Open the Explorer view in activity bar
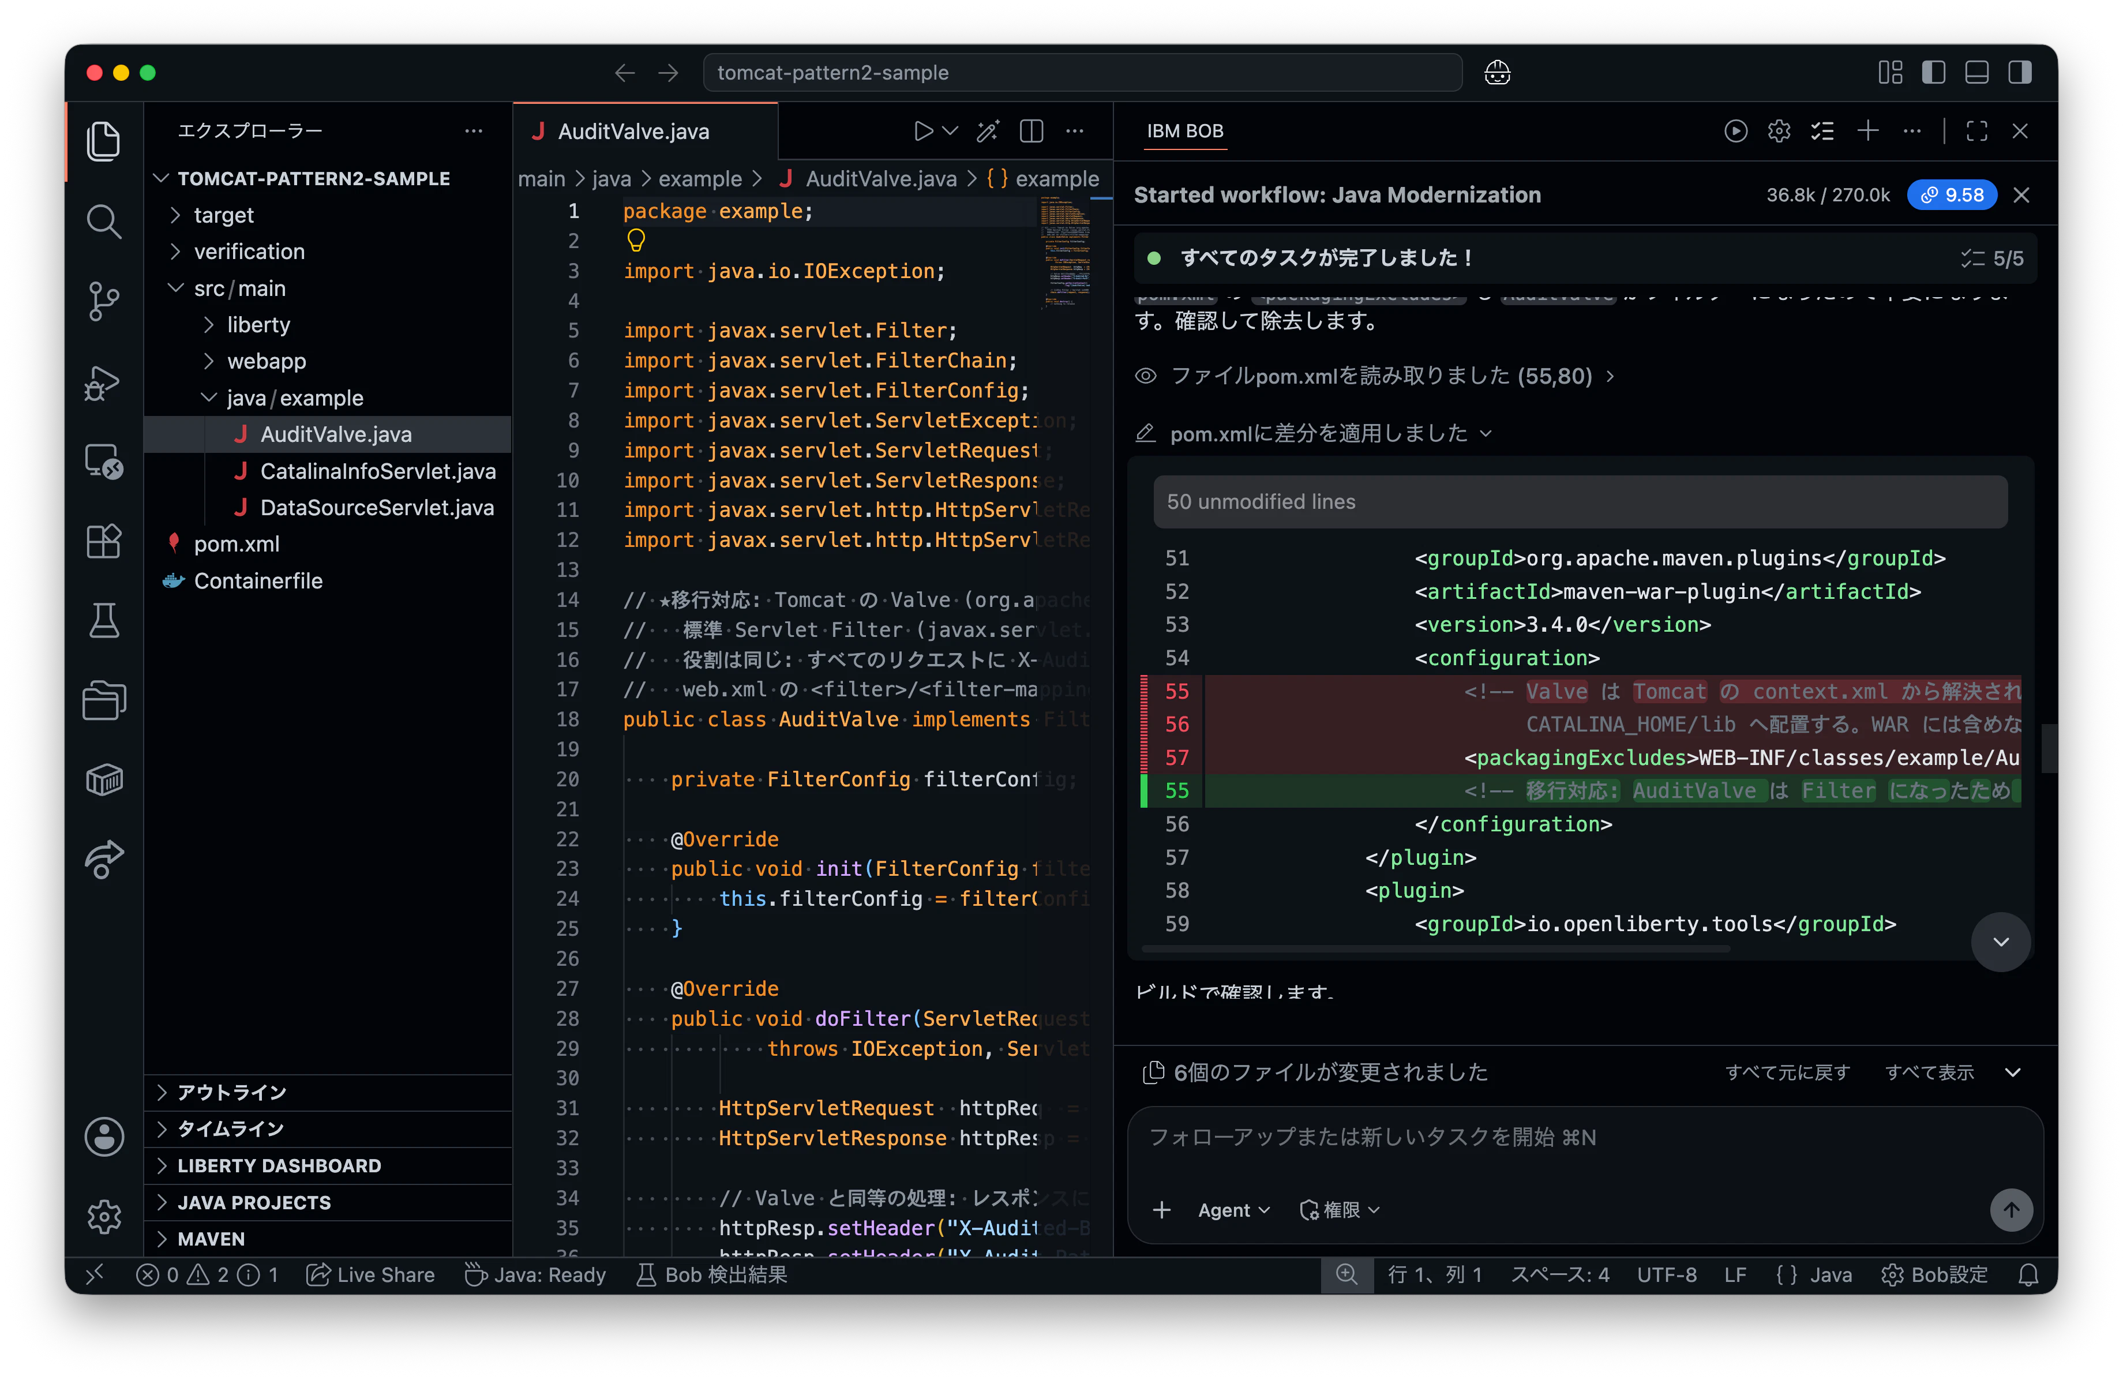This screenshot has width=2123, height=1380. pos(103,141)
